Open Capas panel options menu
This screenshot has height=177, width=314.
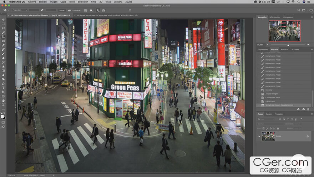tap(312, 114)
